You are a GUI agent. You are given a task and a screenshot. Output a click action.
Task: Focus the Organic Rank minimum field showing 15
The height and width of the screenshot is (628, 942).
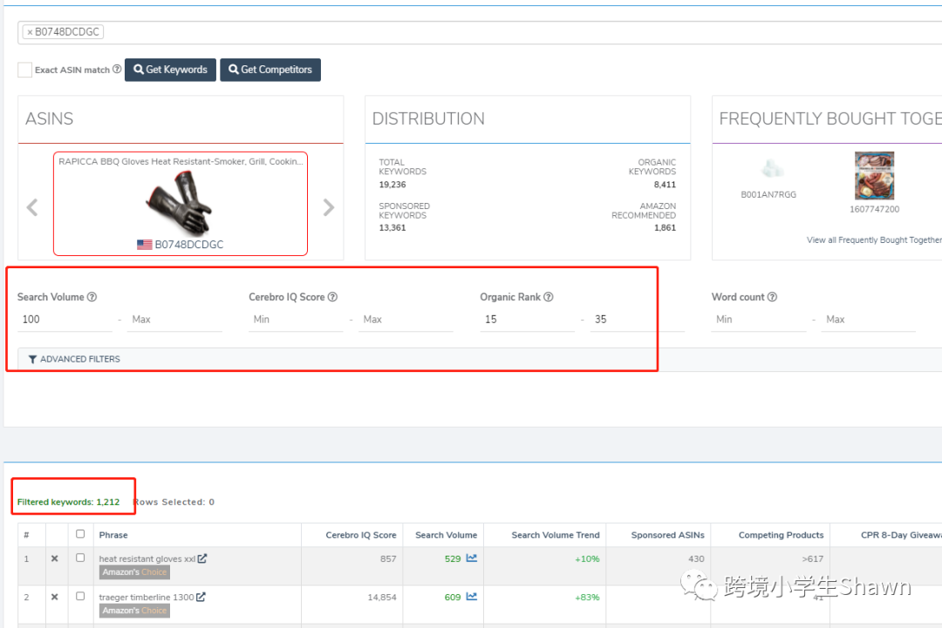pyautogui.click(x=527, y=320)
